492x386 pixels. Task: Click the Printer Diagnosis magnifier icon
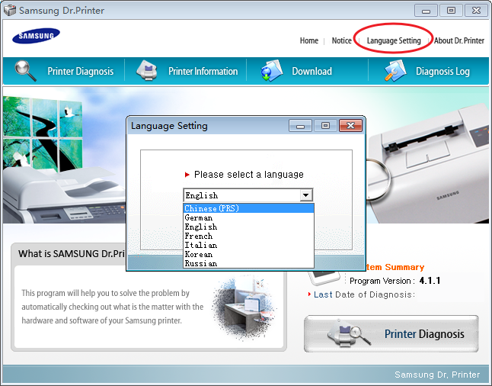pyautogui.click(x=25, y=70)
